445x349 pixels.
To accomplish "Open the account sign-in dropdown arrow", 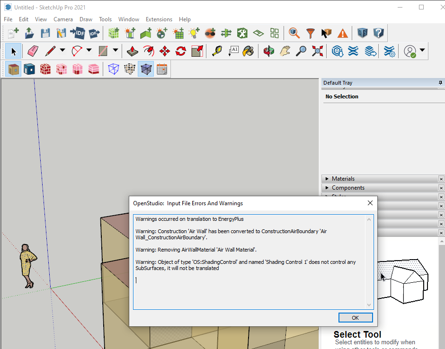I will click(422, 50).
